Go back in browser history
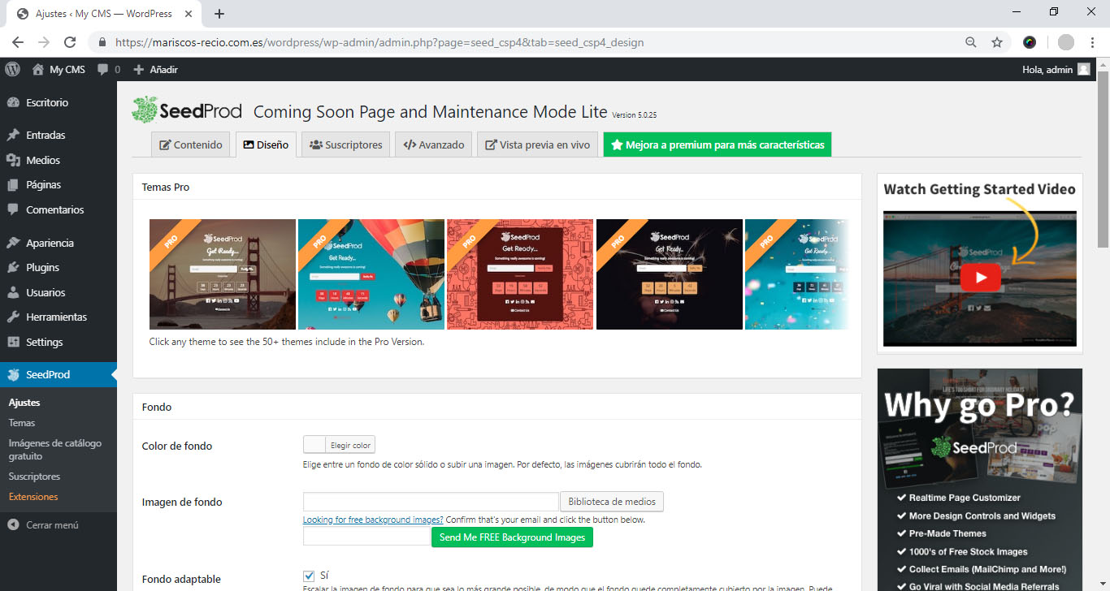The width and height of the screenshot is (1110, 591). (18, 42)
